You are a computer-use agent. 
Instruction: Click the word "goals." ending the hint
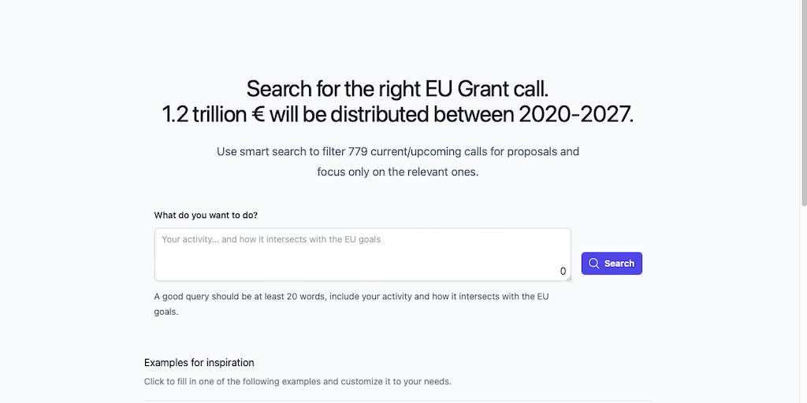(166, 312)
